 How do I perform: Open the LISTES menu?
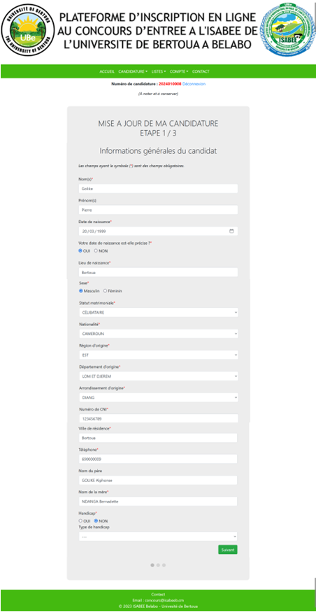[159, 71]
